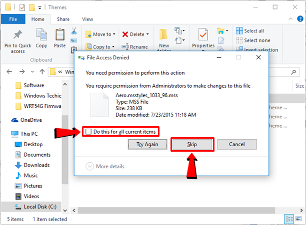Click the Properties checkmark icon
Viewport: 306px width, 225px height.
tap(203, 34)
